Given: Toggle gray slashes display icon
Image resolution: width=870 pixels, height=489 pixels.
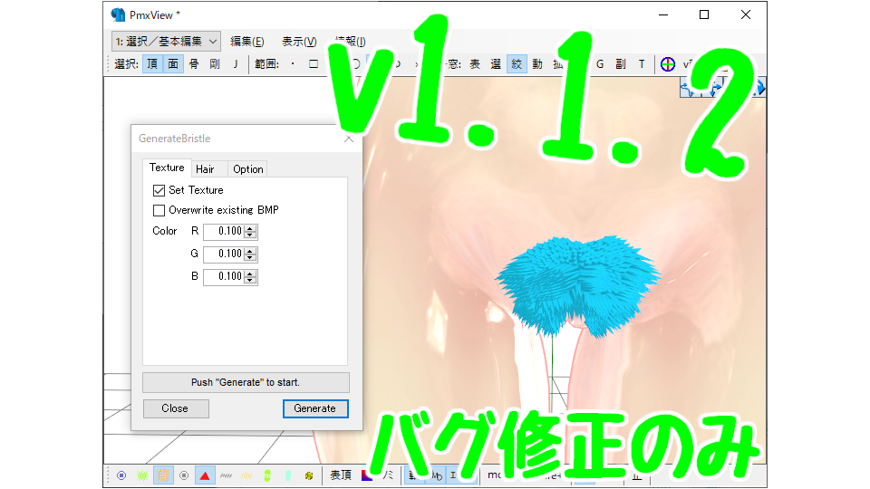Looking at the screenshot, I should pos(226,475).
